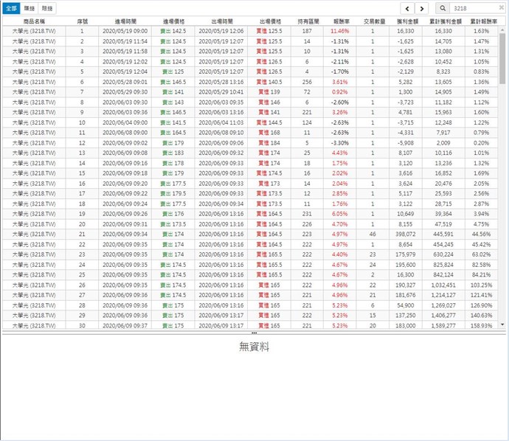Click the scrollbar down arrow
This screenshot has height=441, width=509.
click(503, 324)
